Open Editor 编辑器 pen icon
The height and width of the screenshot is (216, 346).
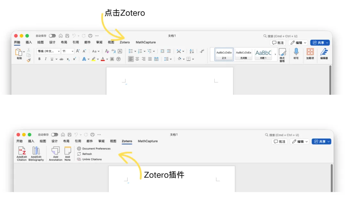324,54
